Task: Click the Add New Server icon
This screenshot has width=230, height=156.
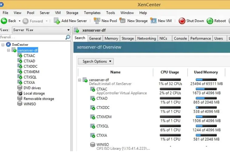Action: (x=57, y=21)
